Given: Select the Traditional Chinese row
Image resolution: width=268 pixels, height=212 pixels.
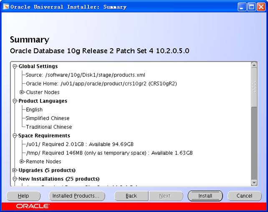Looking at the screenshot, I should [x=49, y=127].
